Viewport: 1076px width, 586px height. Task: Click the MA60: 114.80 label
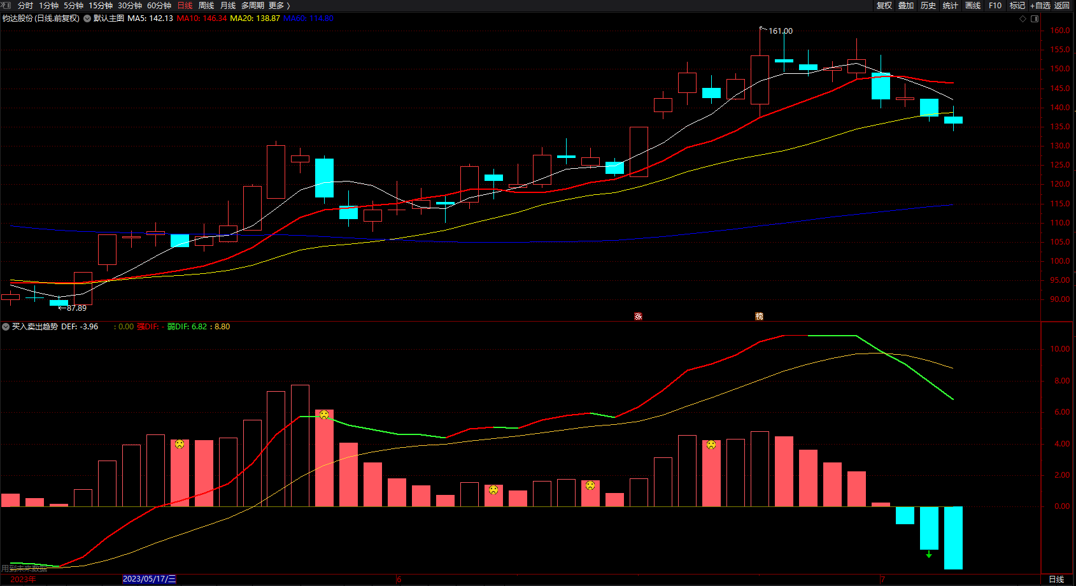308,18
